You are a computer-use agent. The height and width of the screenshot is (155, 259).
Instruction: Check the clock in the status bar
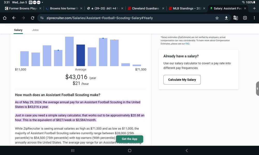click(x=7, y=2)
